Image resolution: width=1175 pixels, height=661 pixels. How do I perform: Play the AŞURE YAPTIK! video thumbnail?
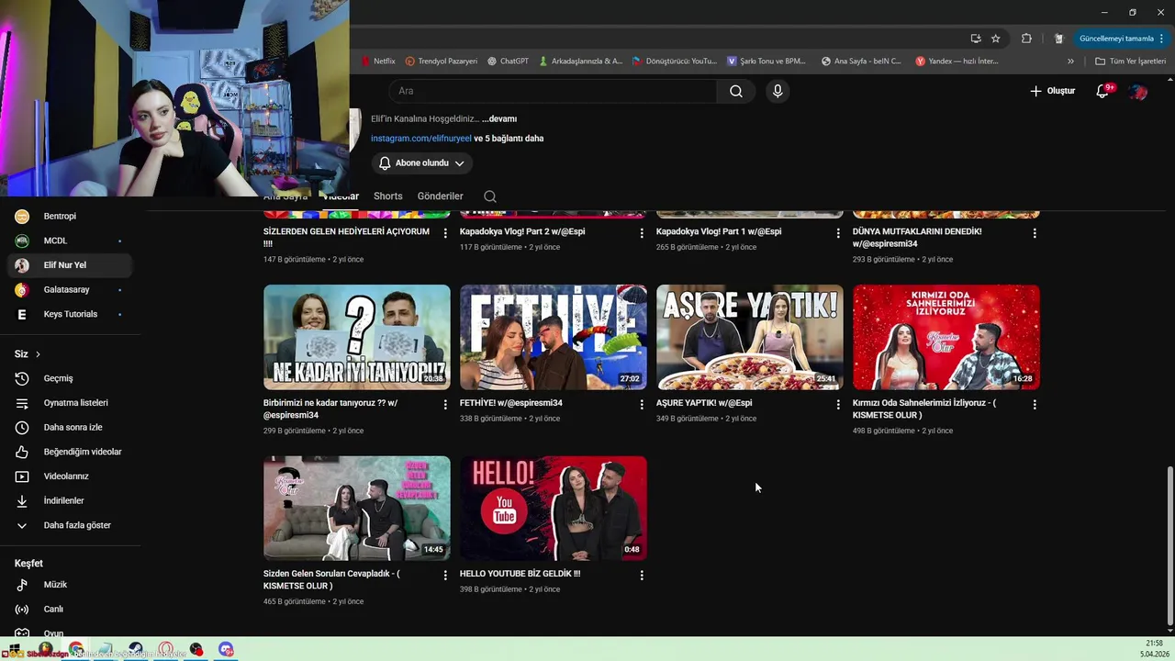point(750,337)
